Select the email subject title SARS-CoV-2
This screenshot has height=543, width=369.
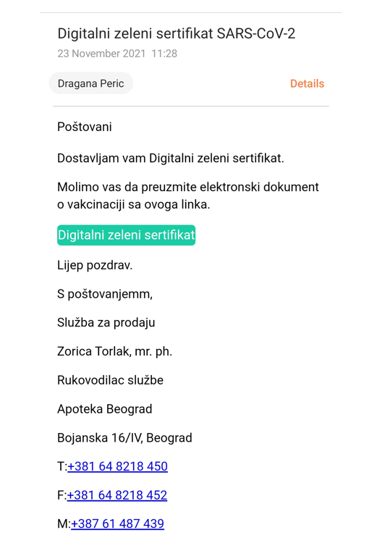(177, 33)
